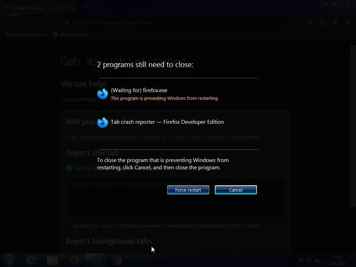Image resolution: width=356 pixels, height=267 pixels.
Task: Open Google Chrome from the taskbar
Action: (x=118, y=260)
